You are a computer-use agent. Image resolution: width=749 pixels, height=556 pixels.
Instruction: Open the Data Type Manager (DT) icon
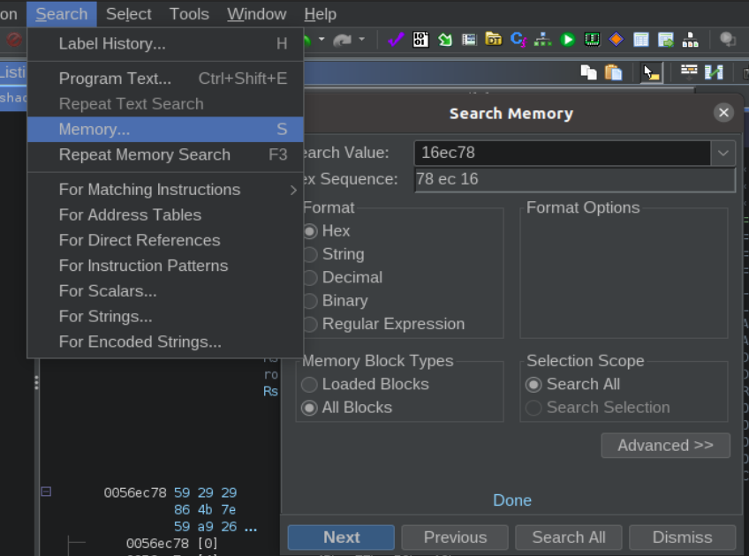click(x=494, y=39)
